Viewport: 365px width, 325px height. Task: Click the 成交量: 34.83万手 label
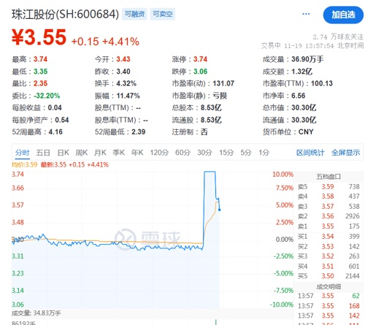pyautogui.click(x=36, y=313)
